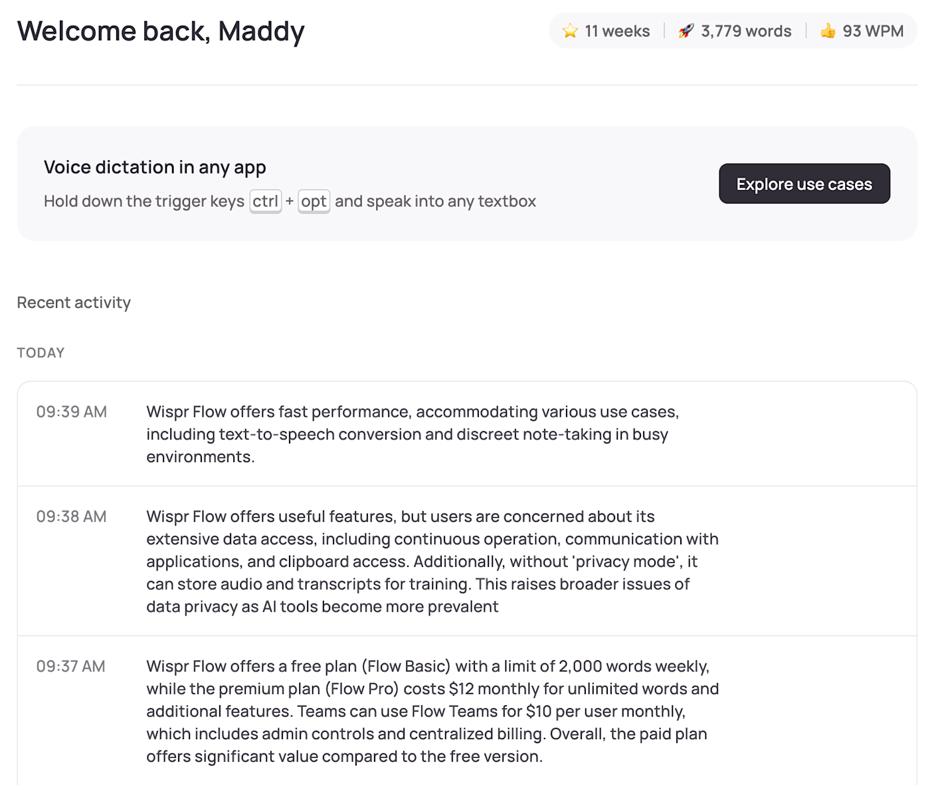
Task: Select the ctrl trigger key badge
Action: [266, 201]
